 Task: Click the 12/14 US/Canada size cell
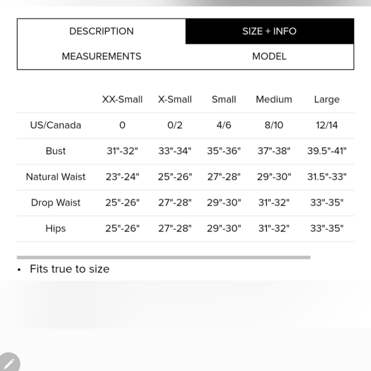pyautogui.click(x=326, y=125)
